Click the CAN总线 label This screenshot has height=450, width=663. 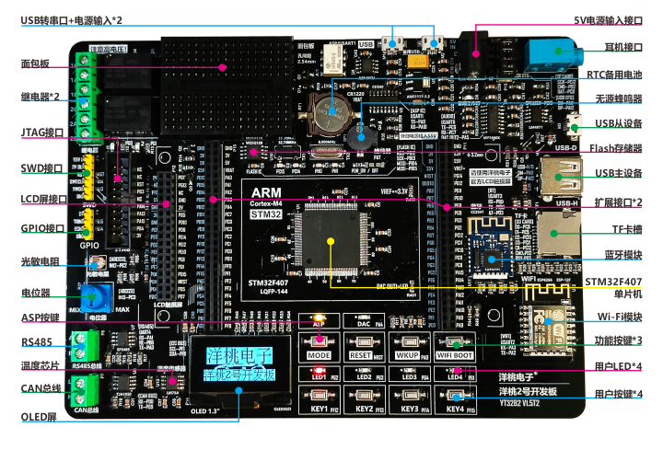(41, 388)
